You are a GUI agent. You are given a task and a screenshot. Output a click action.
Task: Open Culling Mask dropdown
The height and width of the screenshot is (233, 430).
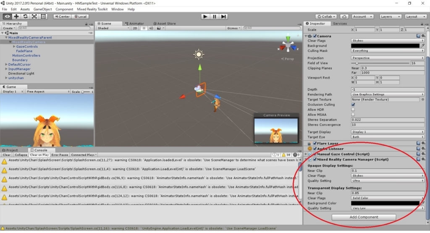(x=388, y=51)
